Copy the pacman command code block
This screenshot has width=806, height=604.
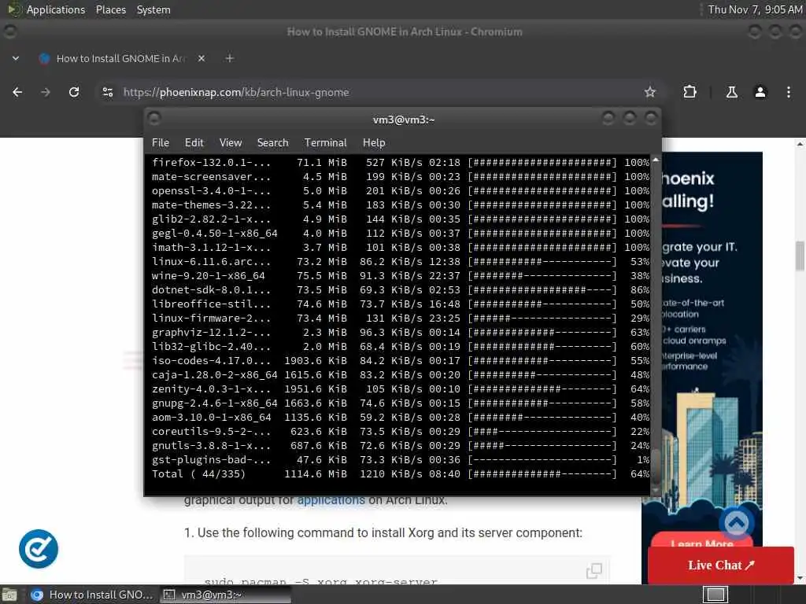(593, 570)
